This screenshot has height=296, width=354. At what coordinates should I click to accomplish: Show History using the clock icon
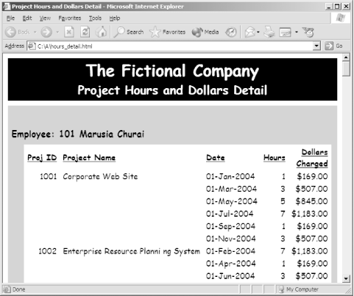point(231,32)
